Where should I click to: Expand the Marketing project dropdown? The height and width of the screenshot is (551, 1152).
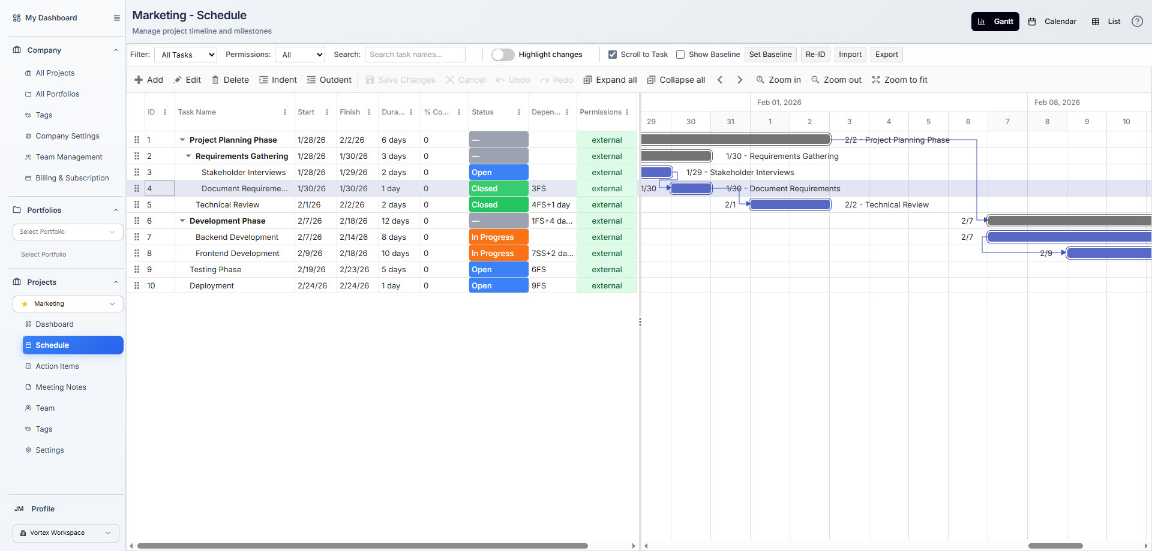click(112, 304)
